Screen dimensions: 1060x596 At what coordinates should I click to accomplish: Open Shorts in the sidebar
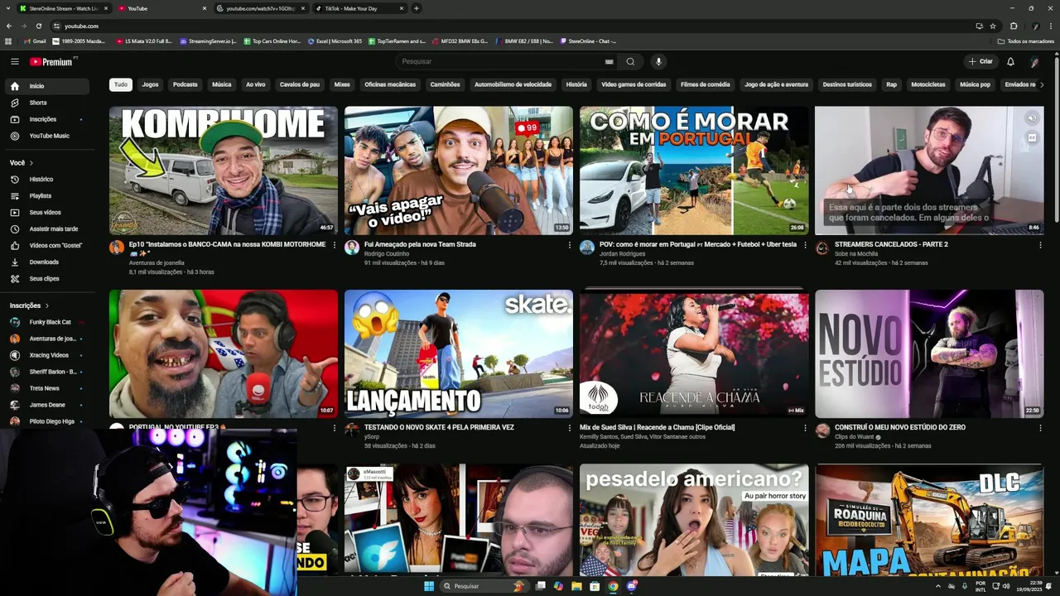tap(48, 103)
